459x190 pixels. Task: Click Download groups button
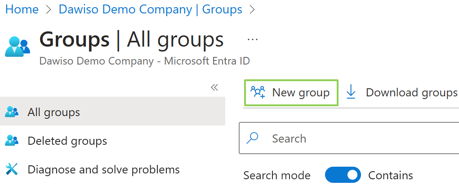click(x=401, y=92)
